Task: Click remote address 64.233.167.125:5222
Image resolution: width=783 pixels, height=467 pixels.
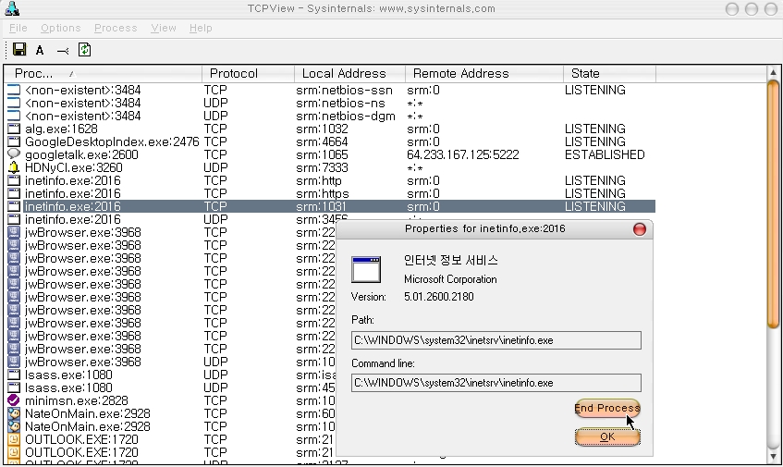Action: 462,154
